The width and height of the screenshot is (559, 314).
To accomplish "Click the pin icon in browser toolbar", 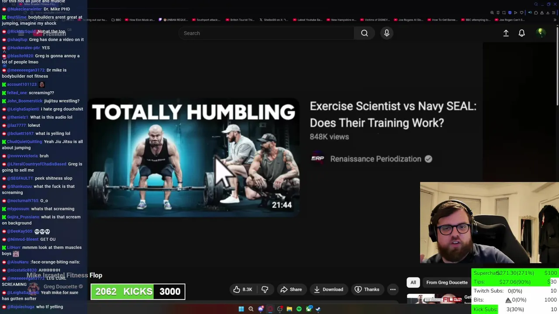I will pos(498,13).
